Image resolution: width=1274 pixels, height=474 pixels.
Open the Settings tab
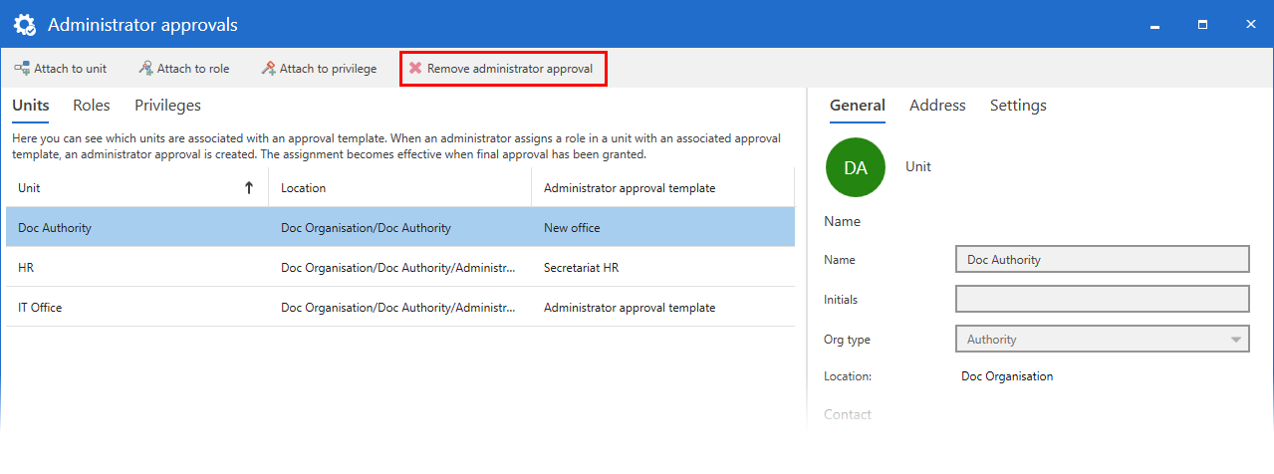click(x=1018, y=105)
